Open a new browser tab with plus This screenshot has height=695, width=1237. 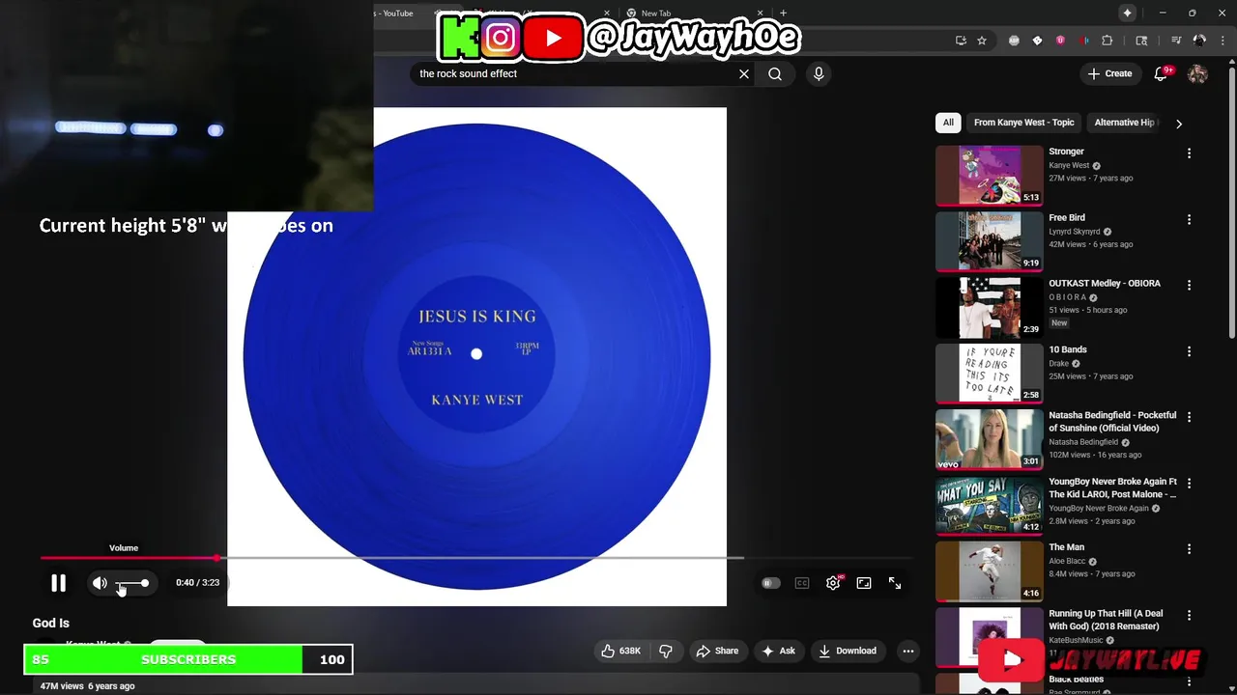point(783,14)
